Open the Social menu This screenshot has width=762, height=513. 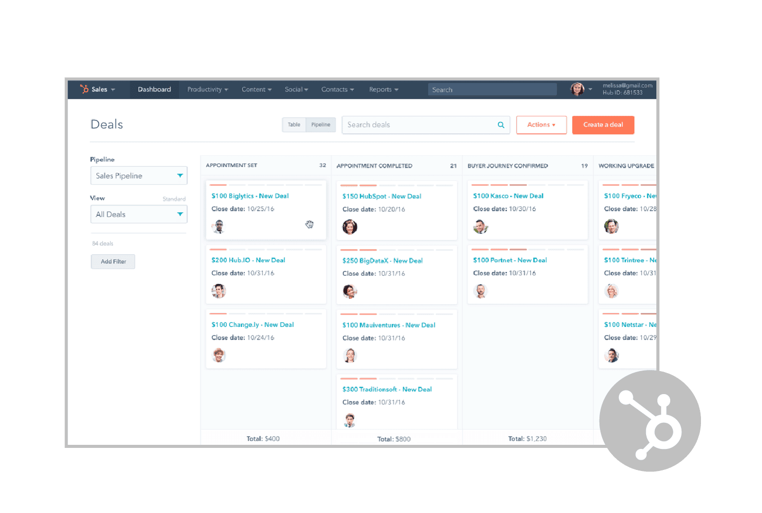pos(296,89)
